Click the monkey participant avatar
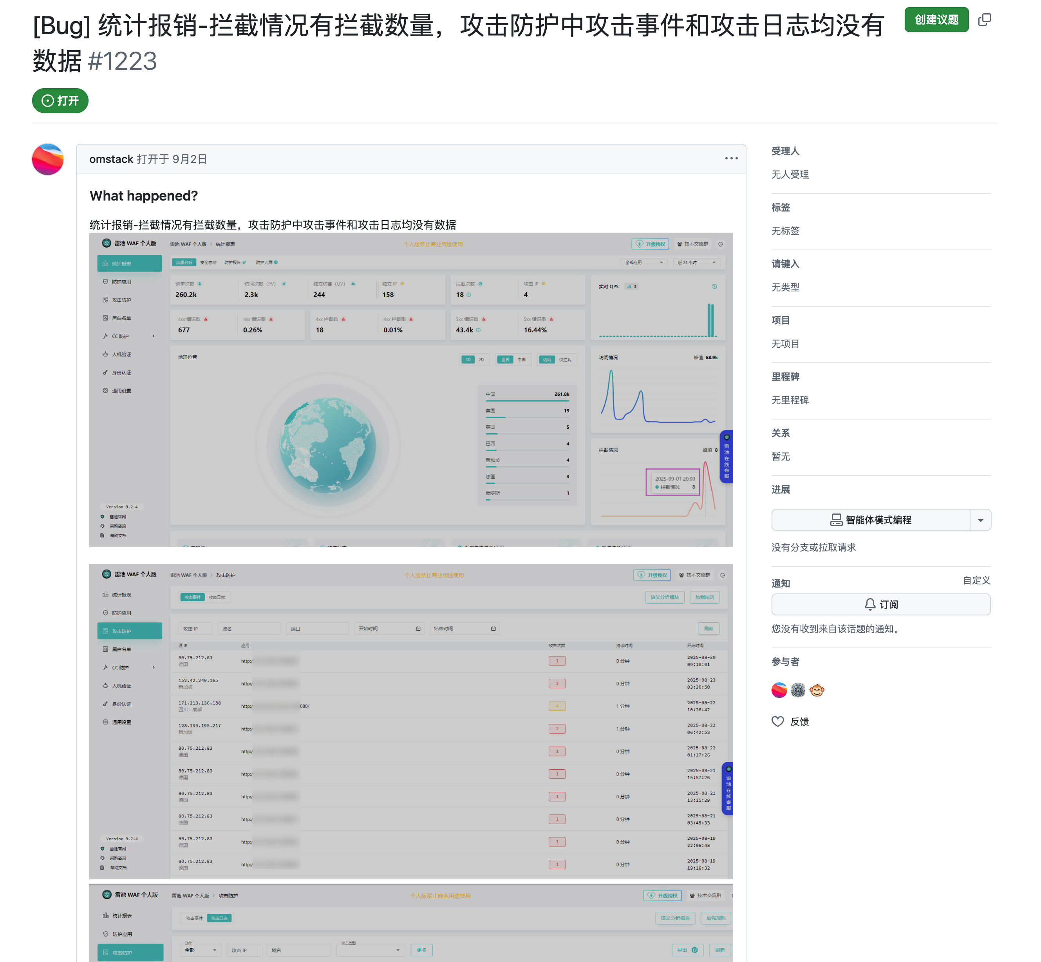The image size is (1041, 962). click(x=817, y=690)
